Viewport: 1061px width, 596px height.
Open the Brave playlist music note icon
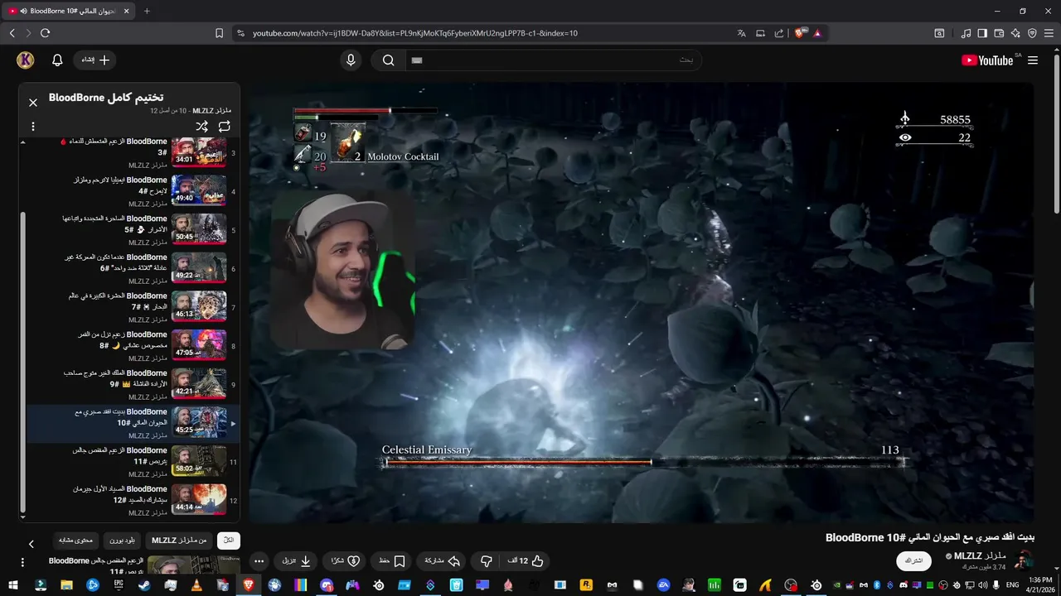(x=966, y=33)
